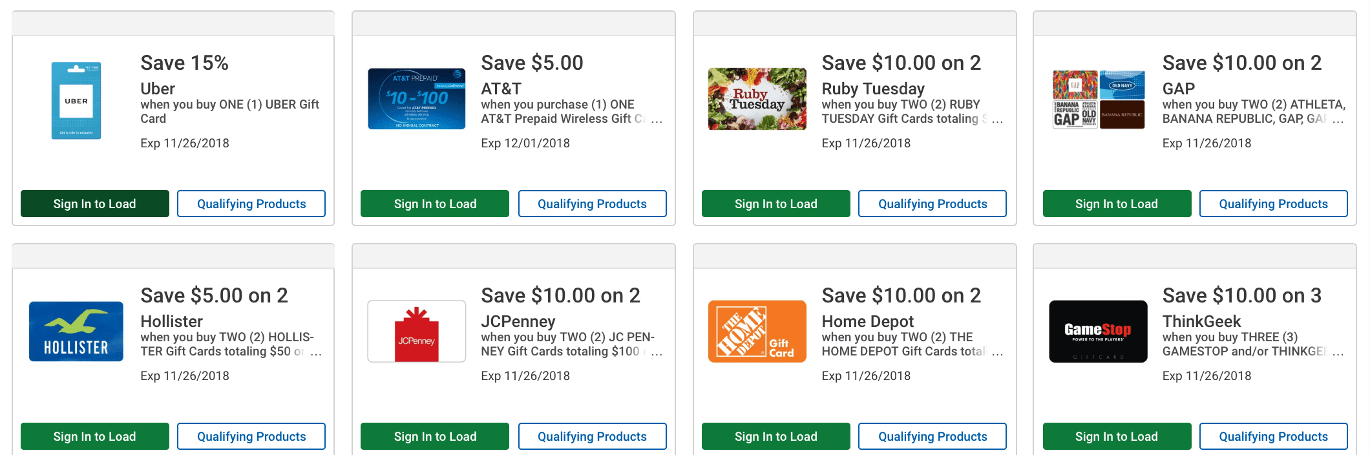The image size is (1370, 455).
Task: Open the Home Depot gift card image
Action: coord(757,331)
